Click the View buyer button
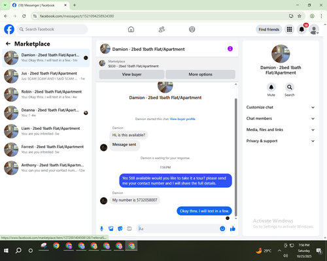327x261 pixels. click(131, 74)
